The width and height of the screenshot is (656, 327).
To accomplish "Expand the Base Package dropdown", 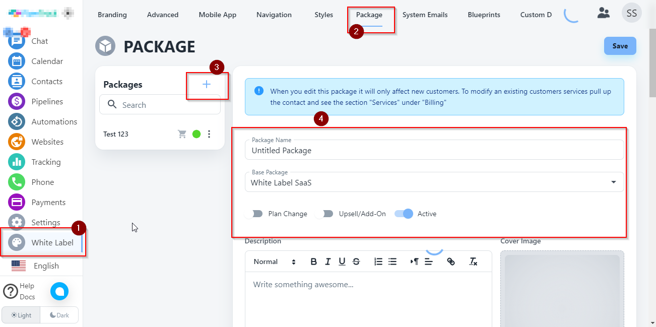I will click(x=613, y=182).
